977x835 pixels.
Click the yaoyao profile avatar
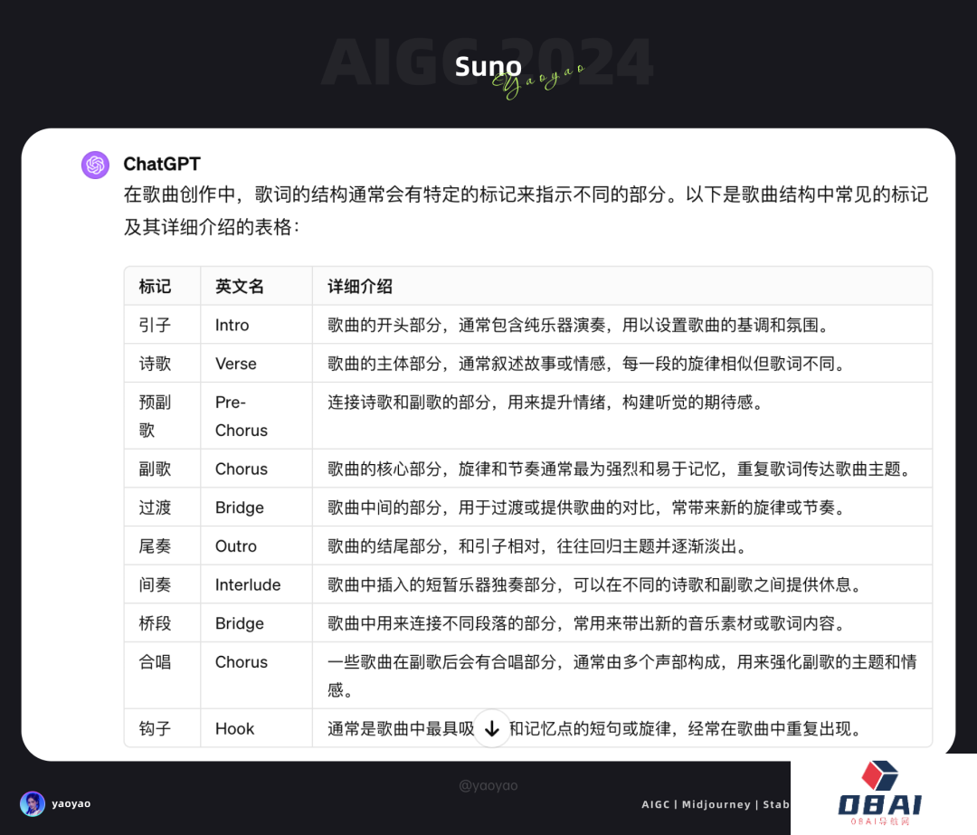[33, 804]
